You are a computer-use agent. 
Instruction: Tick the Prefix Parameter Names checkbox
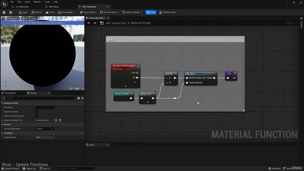pos(37,116)
